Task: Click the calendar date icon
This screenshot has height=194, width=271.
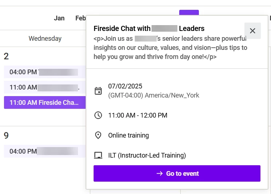Action: [x=98, y=91]
